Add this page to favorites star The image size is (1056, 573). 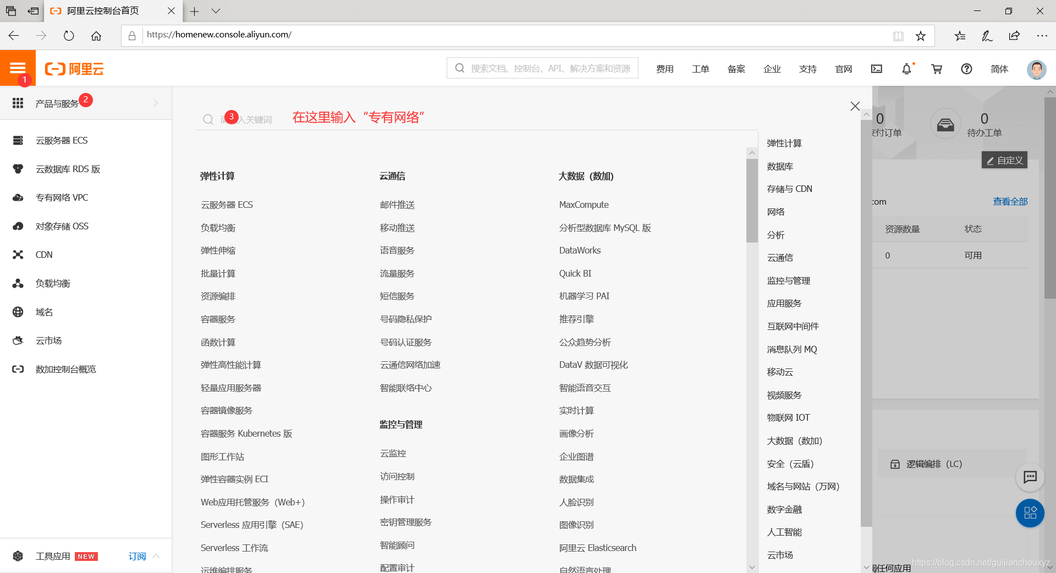tap(921, 36)
